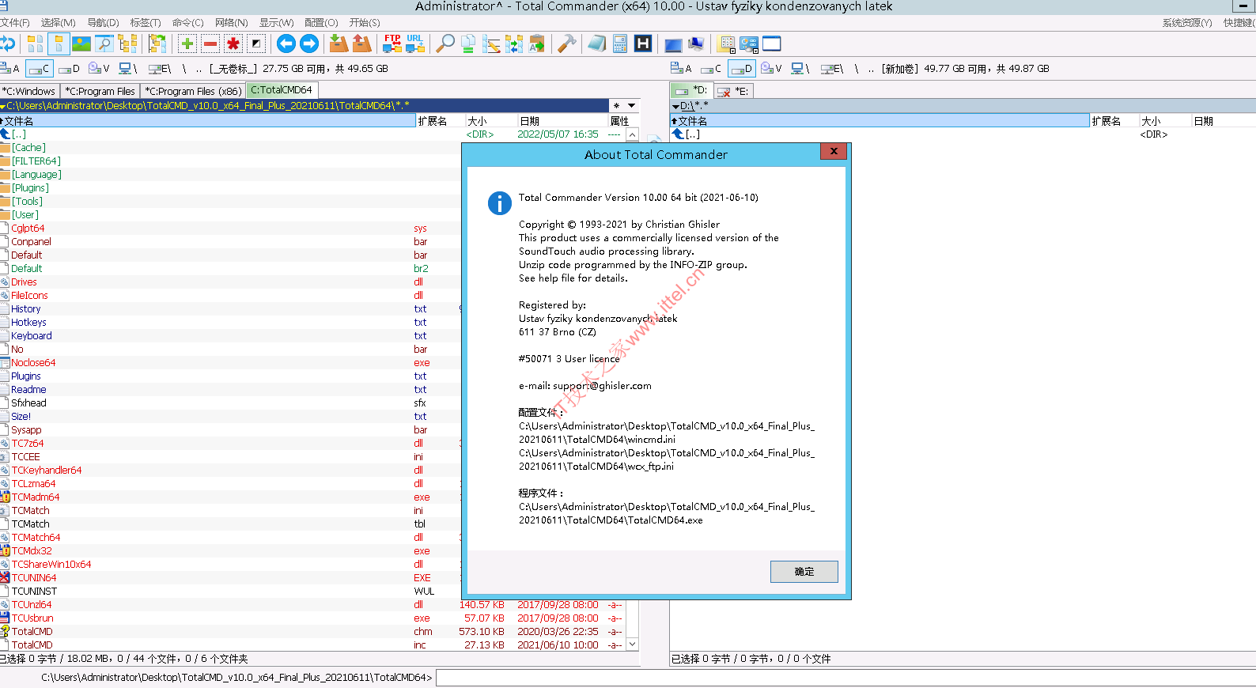Go forward with the blue right arrow
Viewport: 1256px width, 688px height.
(309, 43)
